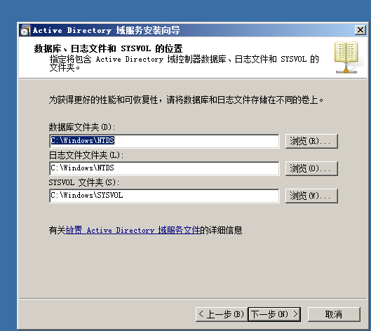The height and width of the screenshot is (331, 371).
Task: Click the text 为获得更好的性能和可恢复性
Action: [x=103, y=100]
